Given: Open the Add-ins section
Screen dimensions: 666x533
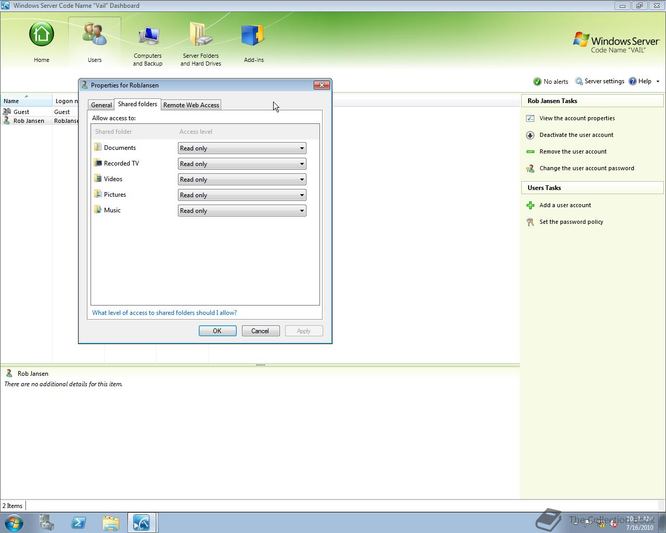Looking at the screenshot, I should point(253,44).
